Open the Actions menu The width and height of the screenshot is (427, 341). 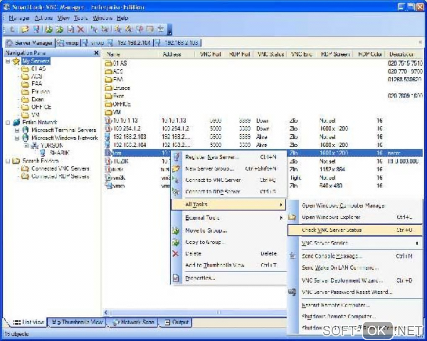[x=44, y=18]
